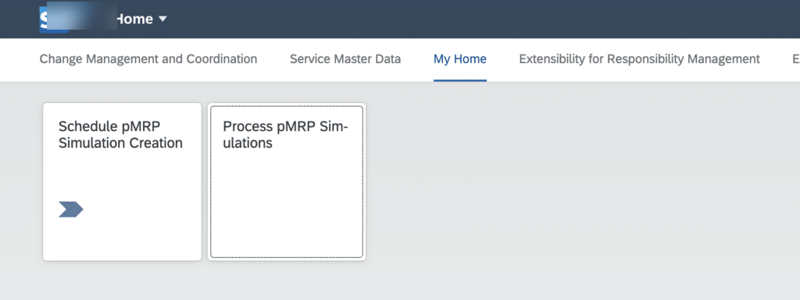Screen dimensions: 800x300
Task: Open Extensibility for Responsibility Management tab
Action: pos(639,59)
